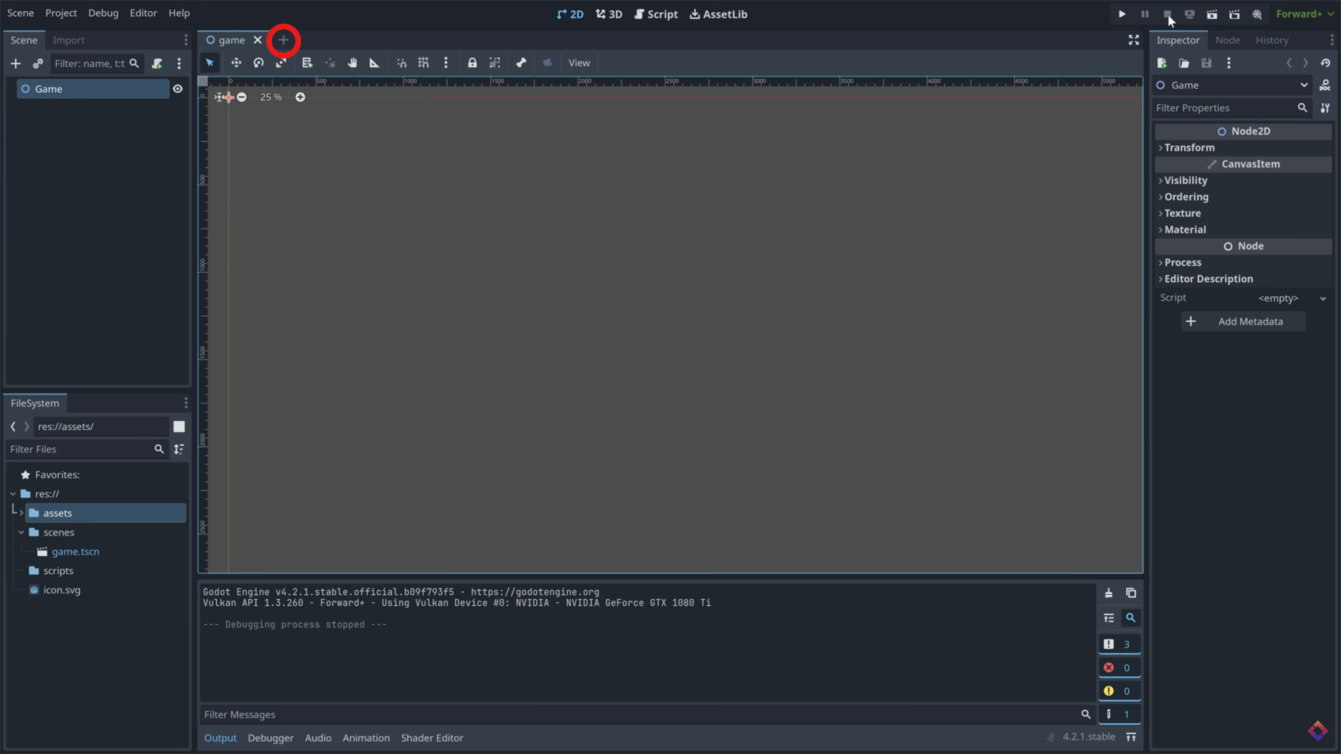
Task: Open the Debug menu
Action: (x=103, y=13)
